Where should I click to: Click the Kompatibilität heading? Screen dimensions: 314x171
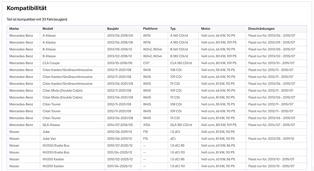27,8
